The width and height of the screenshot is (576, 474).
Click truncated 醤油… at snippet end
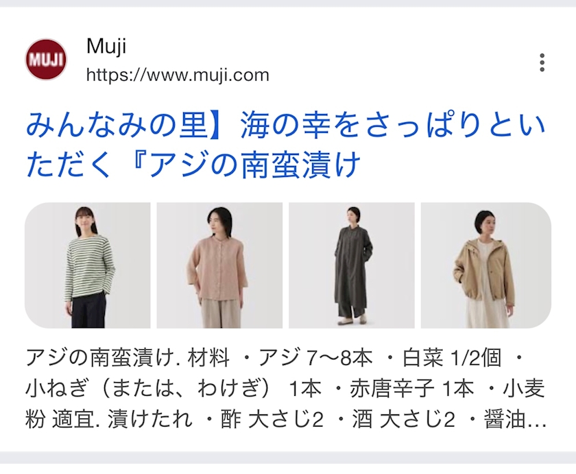pos(515,420)
